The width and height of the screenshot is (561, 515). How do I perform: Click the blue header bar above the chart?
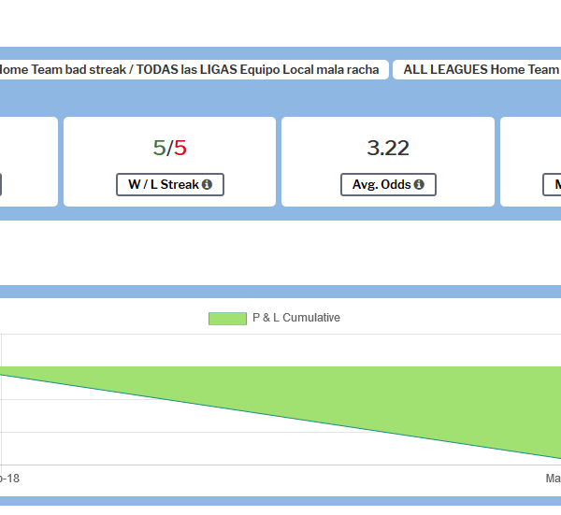point(280,292)
